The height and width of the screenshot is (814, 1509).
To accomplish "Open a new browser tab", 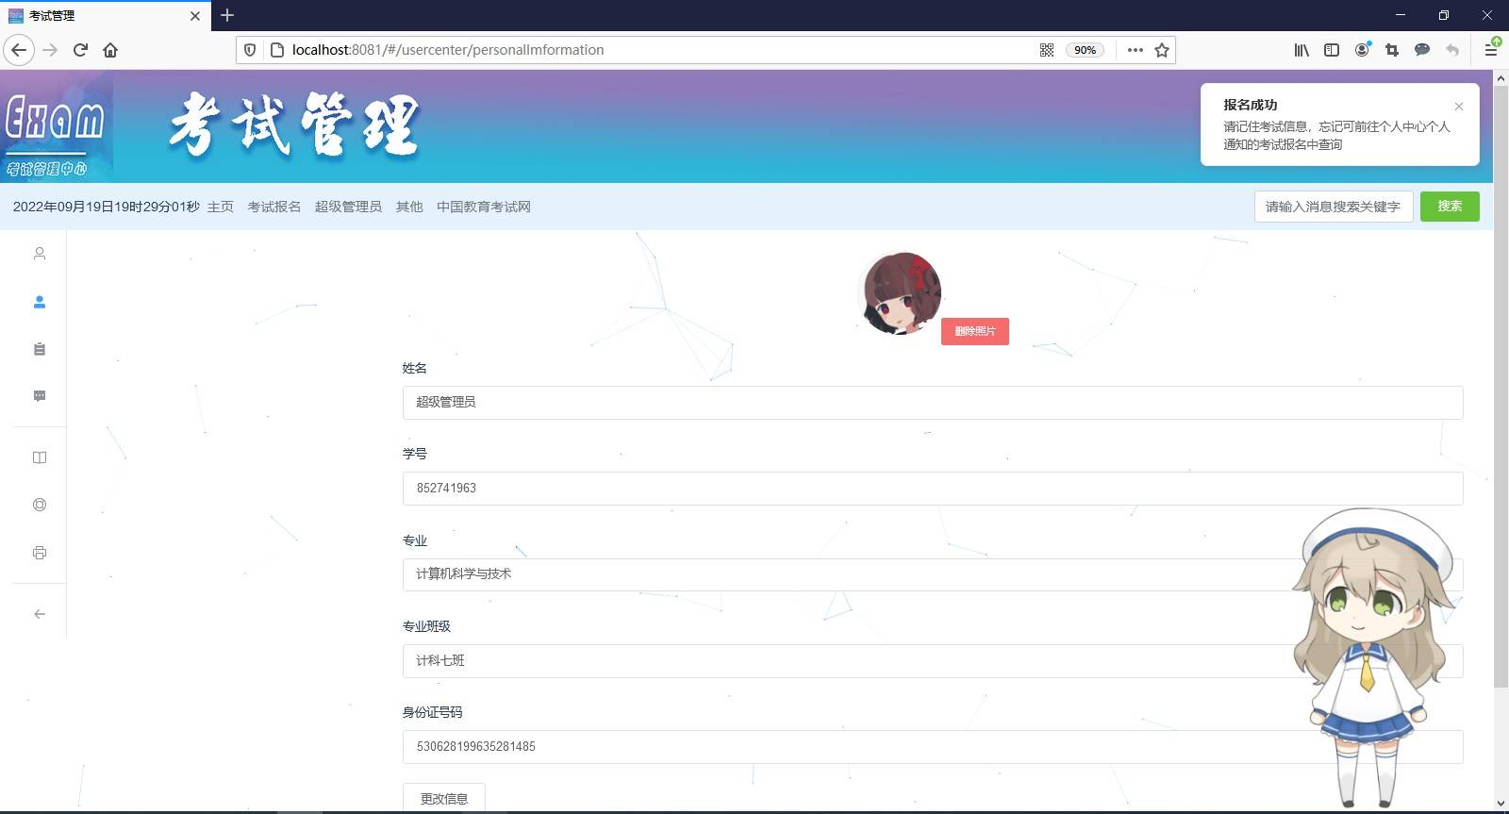I will pyautogui.click(x=227, y=15).
